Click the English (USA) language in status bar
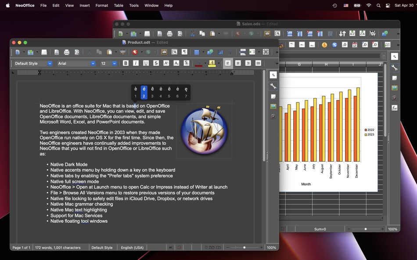Image resolution: width=417 pixels, height=260 pixels. click(132, 248)
